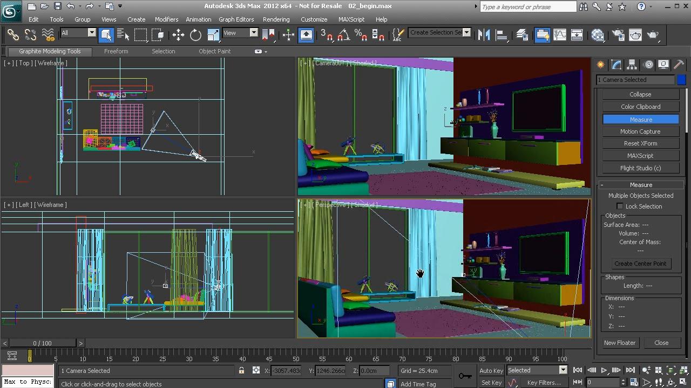Toggle the Angle Snap button
691x388 pixels.
click(x=343, y=35)
